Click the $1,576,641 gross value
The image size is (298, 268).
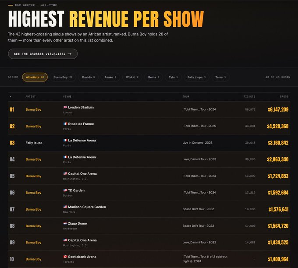tap(278, 209)
